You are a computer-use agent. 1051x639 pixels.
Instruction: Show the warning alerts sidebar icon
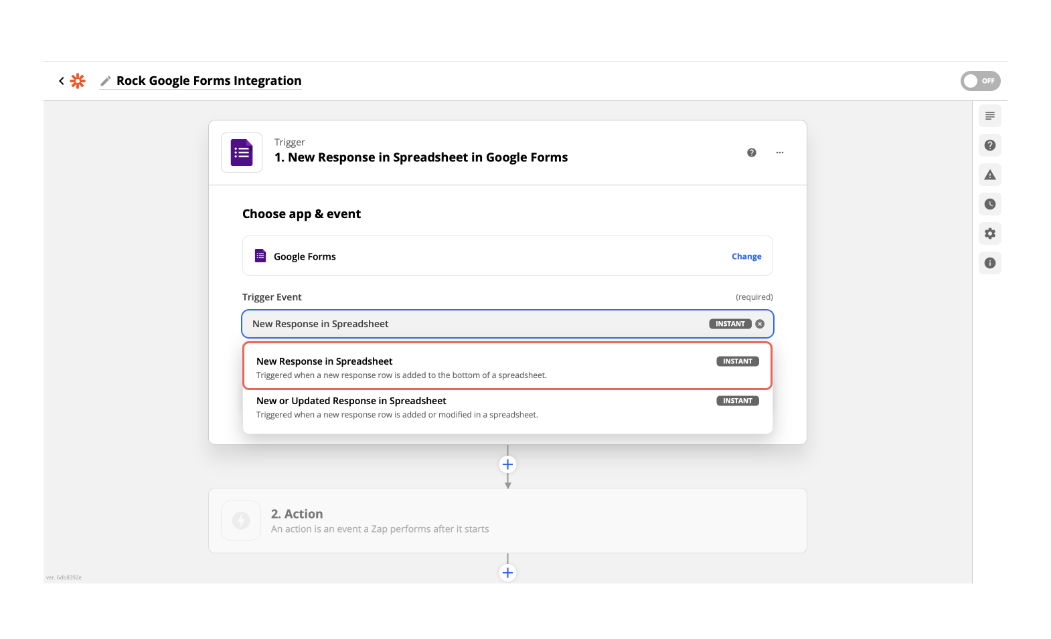(989, 175)
